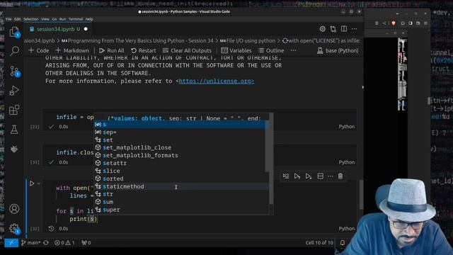453x255 pixels.
Task: Select 'sep=' autocomplete suggestion
Action: pyautogui.click(x=181, y=132)
